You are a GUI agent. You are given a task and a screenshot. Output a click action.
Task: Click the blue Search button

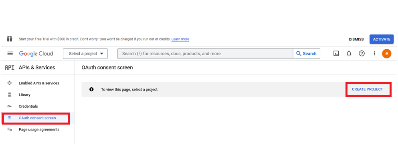tap(306, 54)
